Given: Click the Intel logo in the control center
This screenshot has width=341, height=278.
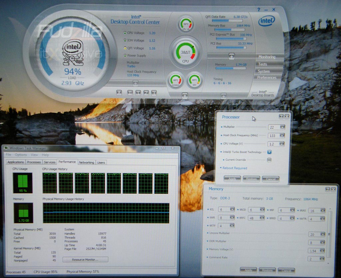Looking at the screenshot, I should (x=266, y=21).
